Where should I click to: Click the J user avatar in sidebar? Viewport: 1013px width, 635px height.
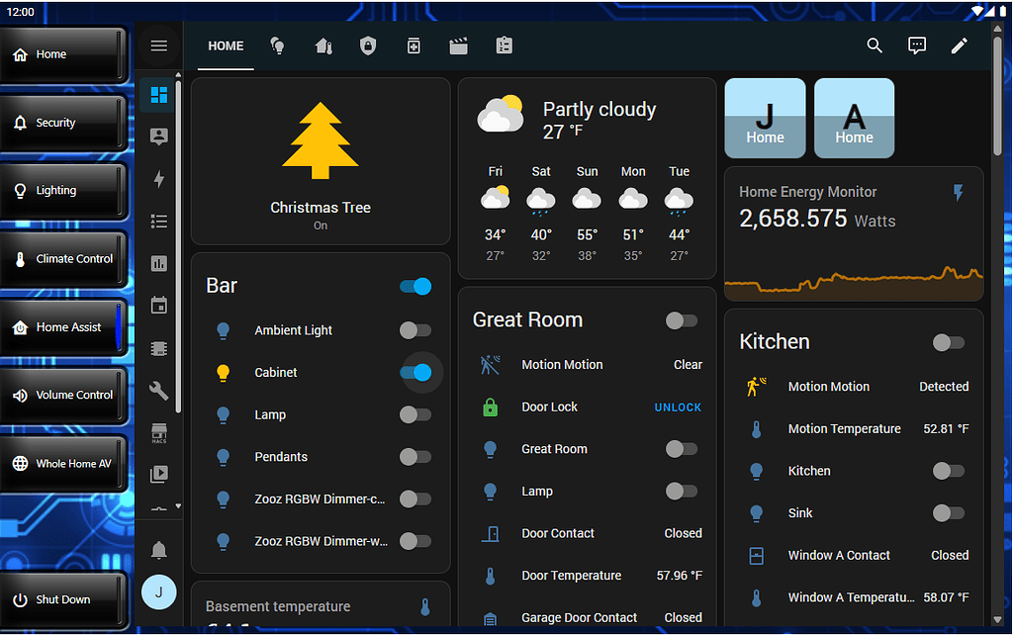158,592
